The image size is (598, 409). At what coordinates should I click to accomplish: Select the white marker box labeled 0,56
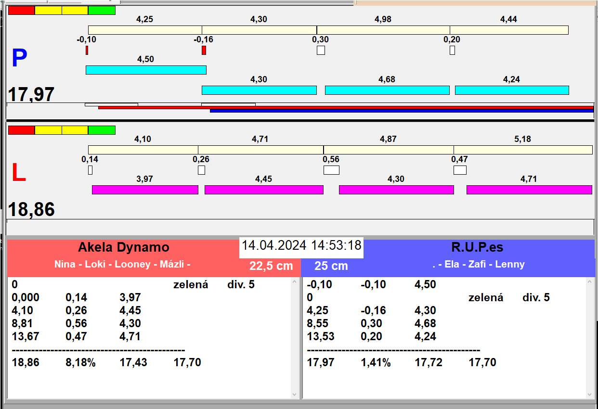tap(331, 170)
